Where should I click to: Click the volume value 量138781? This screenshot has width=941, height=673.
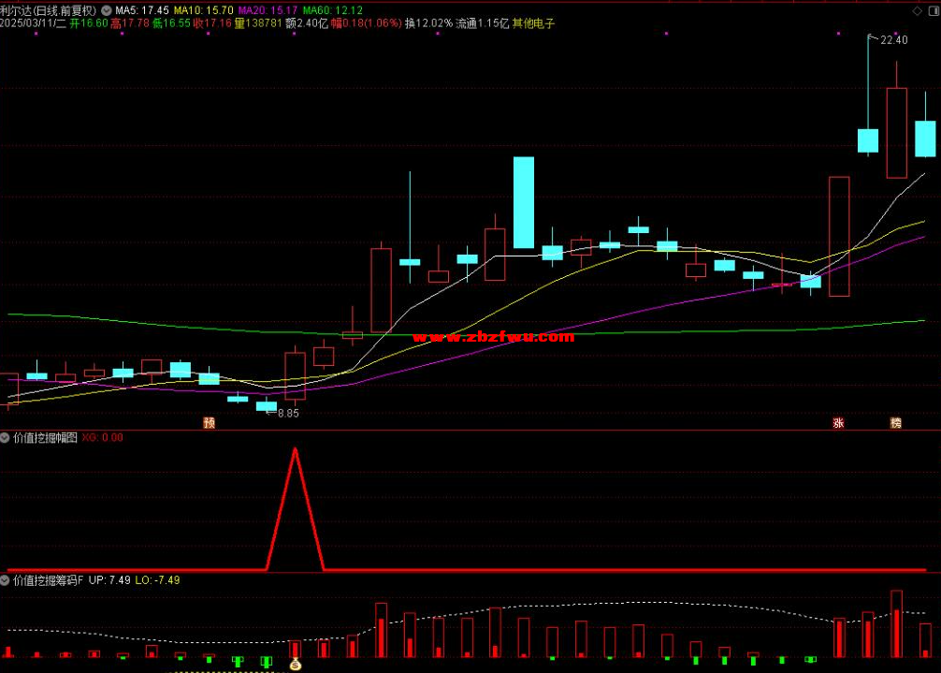click(258, 23)
